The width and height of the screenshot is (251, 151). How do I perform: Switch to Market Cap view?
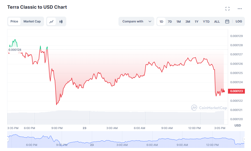coord(32,22)
